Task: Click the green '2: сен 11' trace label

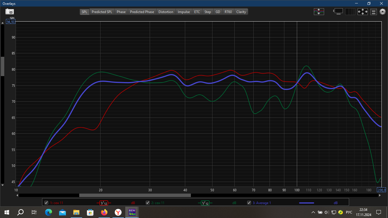Action: [158, 203]
